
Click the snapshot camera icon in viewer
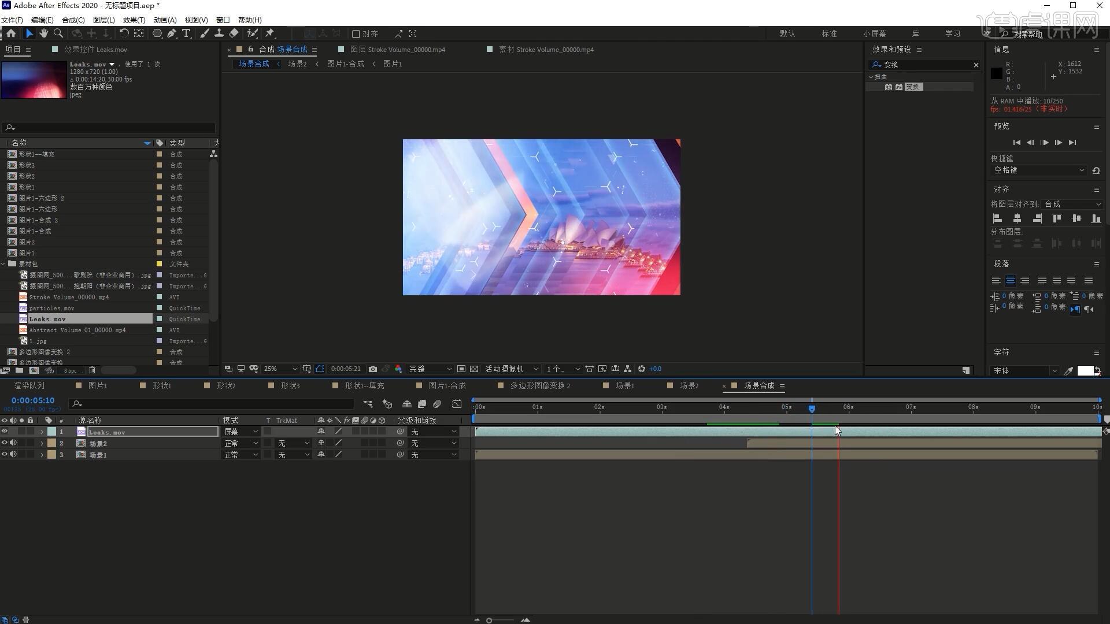tap(373, 369)
